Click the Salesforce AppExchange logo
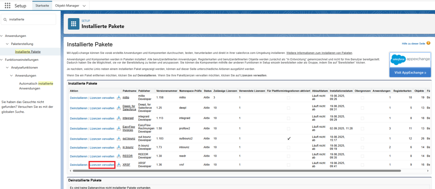Viewport: 435px width, 189px height. [410, 59]
